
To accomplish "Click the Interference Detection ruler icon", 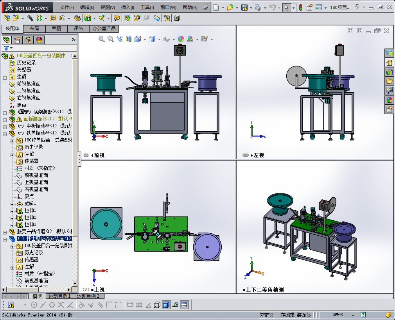I will 157,18.
